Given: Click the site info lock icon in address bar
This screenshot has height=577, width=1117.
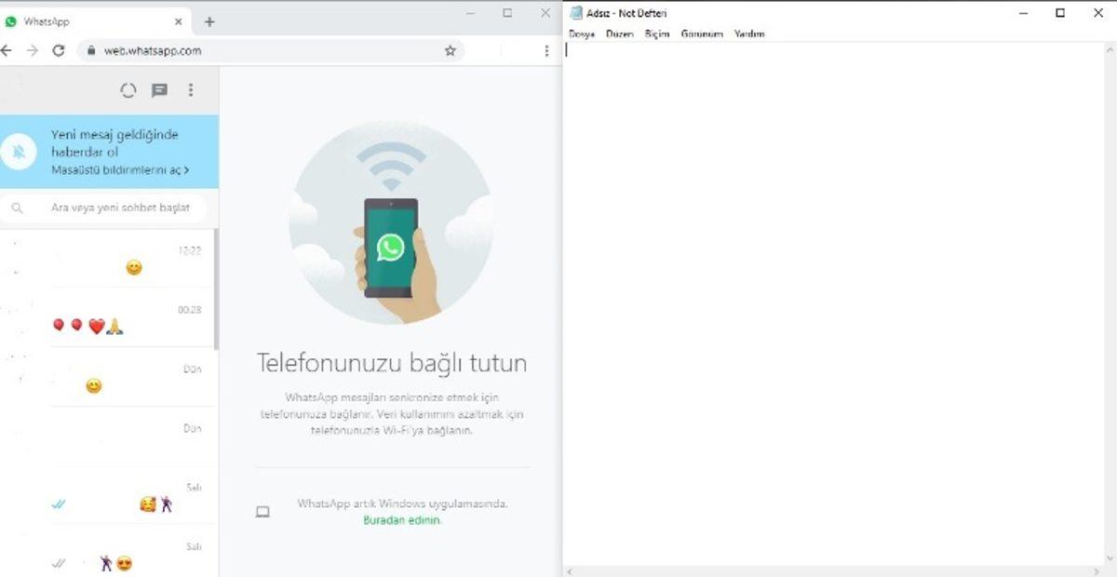Looking at the screenshot, I should (90, 50).
